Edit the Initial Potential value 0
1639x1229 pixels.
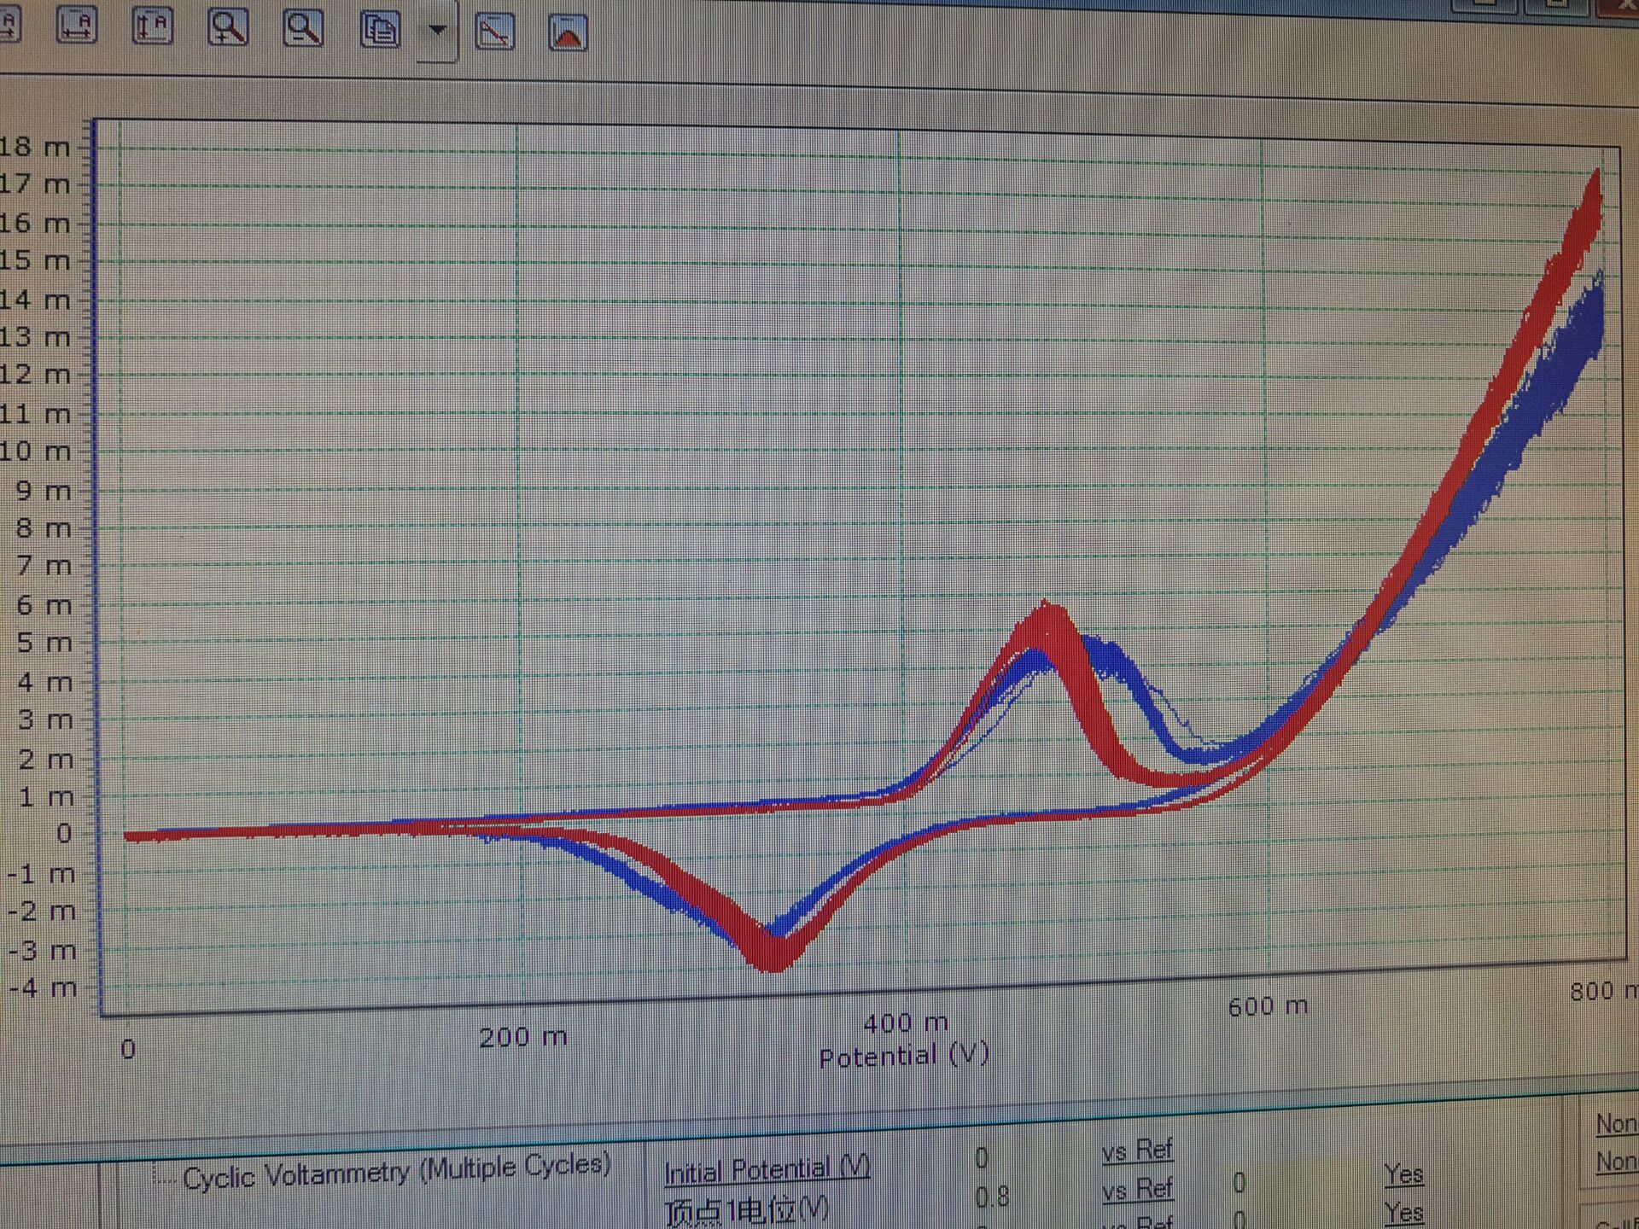(982, 1158)
